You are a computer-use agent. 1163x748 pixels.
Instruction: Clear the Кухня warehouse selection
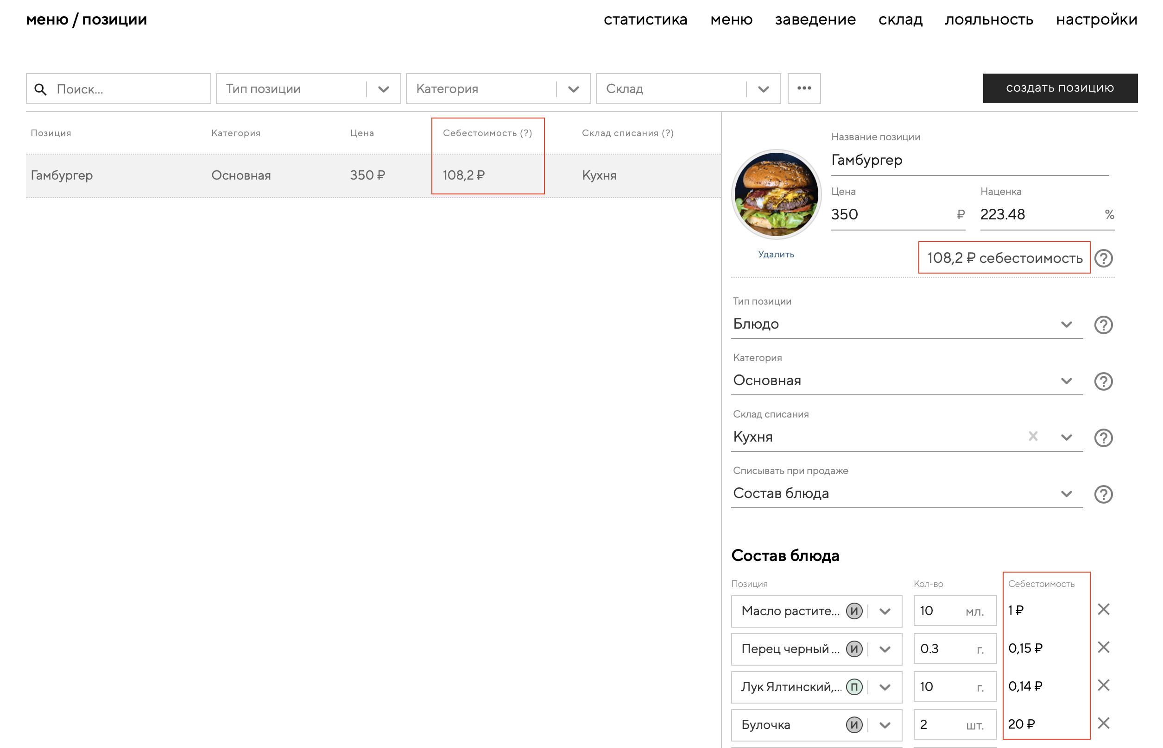click(x=1033, y=436)
